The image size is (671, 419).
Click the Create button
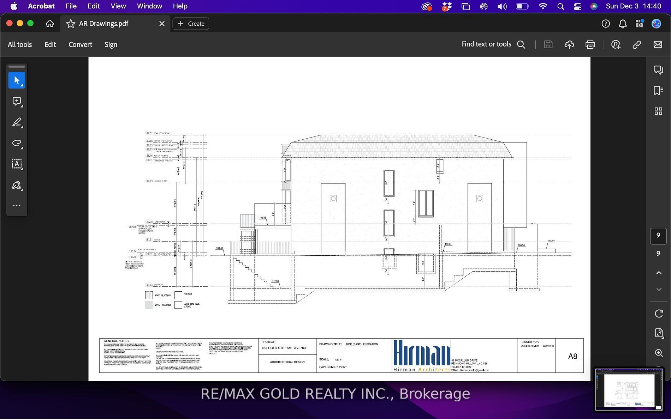[191, 24]
